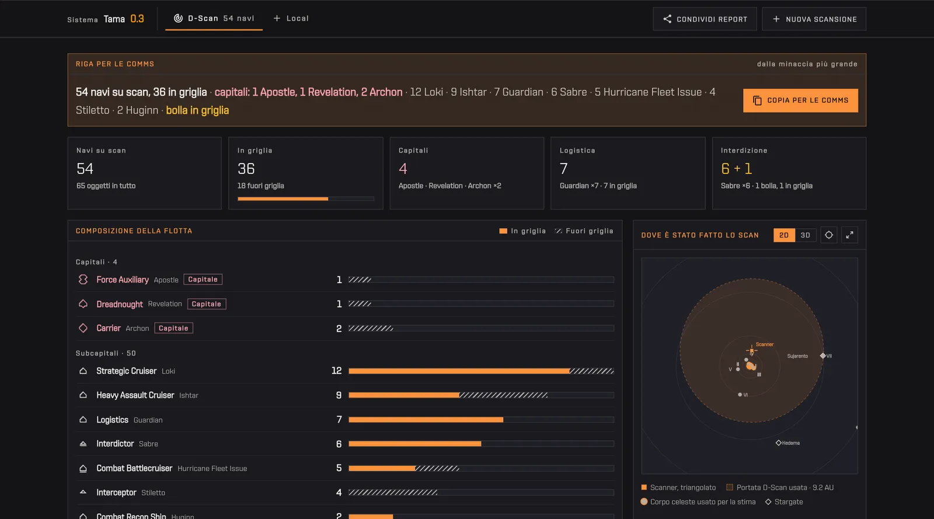
Task: Click the Hedama stargate marker on the map
Action: coord(779,443)
